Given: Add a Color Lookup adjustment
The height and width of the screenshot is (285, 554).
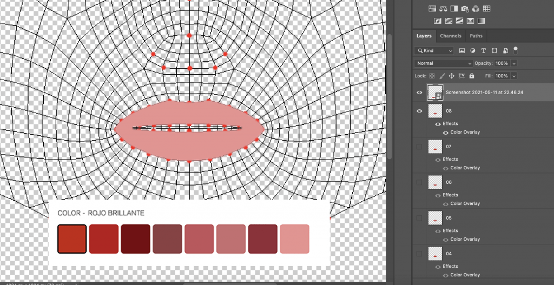Looking at the screenshot, I should pos(486,9).
